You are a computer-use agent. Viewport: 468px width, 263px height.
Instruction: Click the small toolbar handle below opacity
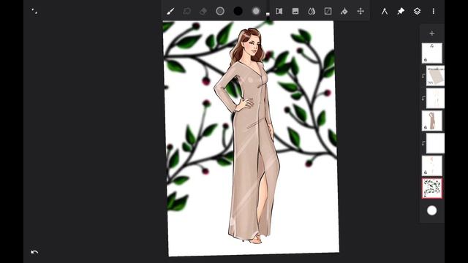pyautogui.click(x=268, y=14)
